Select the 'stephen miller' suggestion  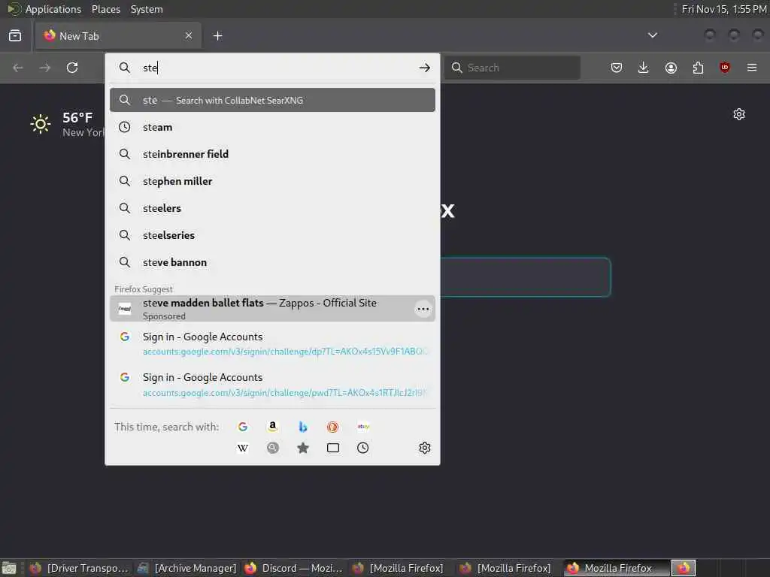[x=272, y=181]
